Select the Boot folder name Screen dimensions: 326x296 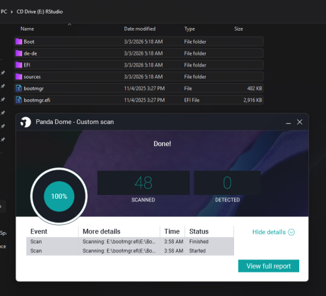click(29, 42)
